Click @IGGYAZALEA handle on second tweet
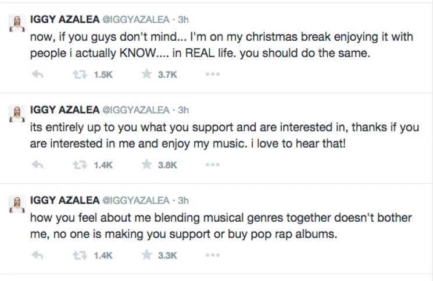Image resolution: width=433 pixels, height=281 pixels. (x=135, y=110)
